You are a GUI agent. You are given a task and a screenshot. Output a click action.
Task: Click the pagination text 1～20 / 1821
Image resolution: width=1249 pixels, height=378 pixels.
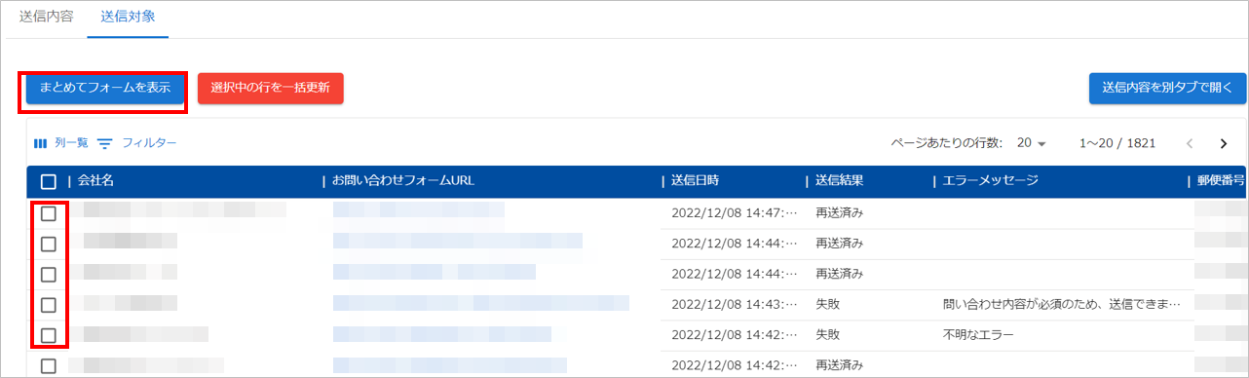(1117, 143)
